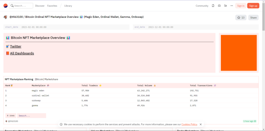Click the @thb3100 avatar beside the dashboard title

pos(5,17)
